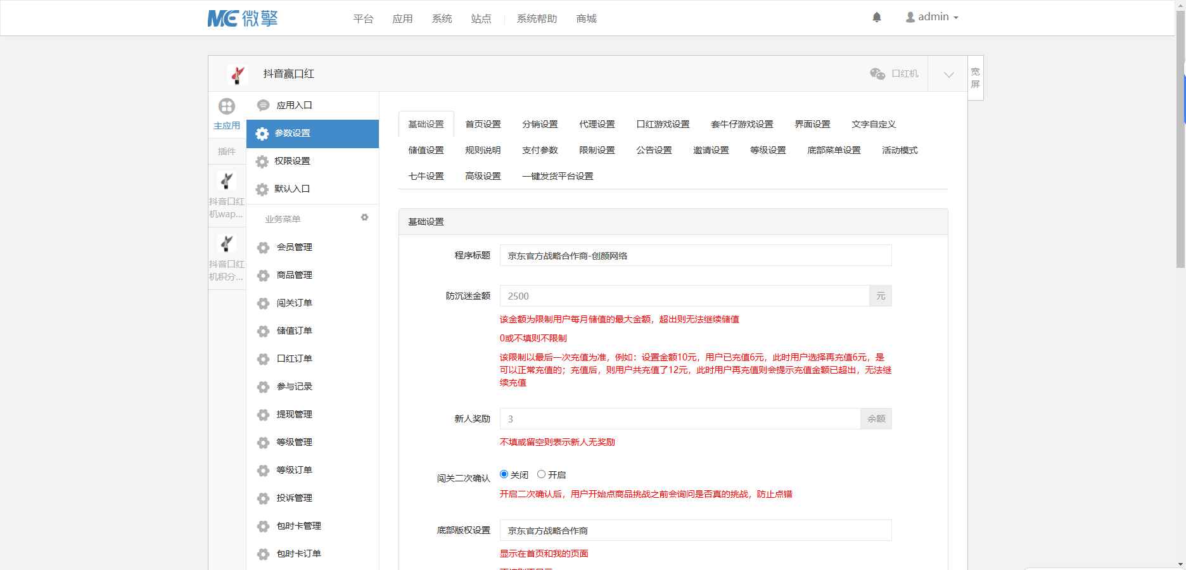Open the 文字自定义 settings tab
The image size is (1186, 570).
[874, 124]
